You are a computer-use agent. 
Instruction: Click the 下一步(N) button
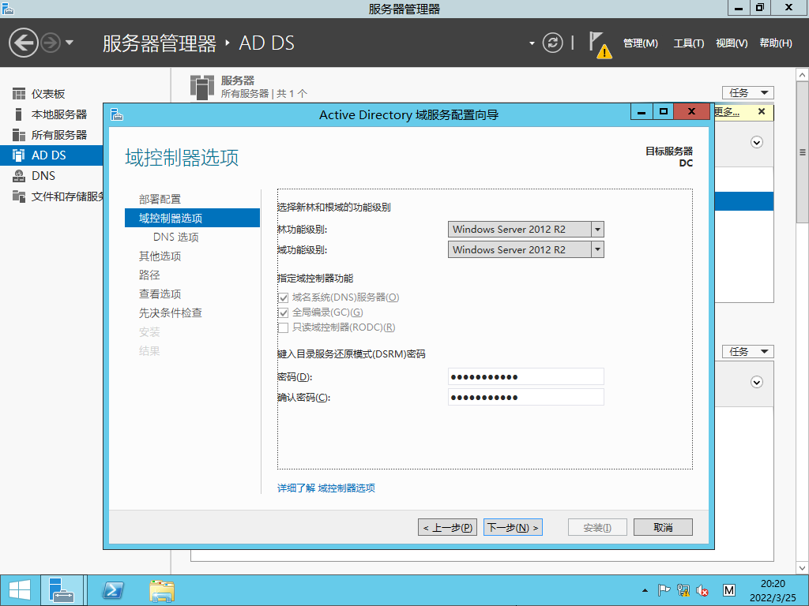click(x=513, y=527)
